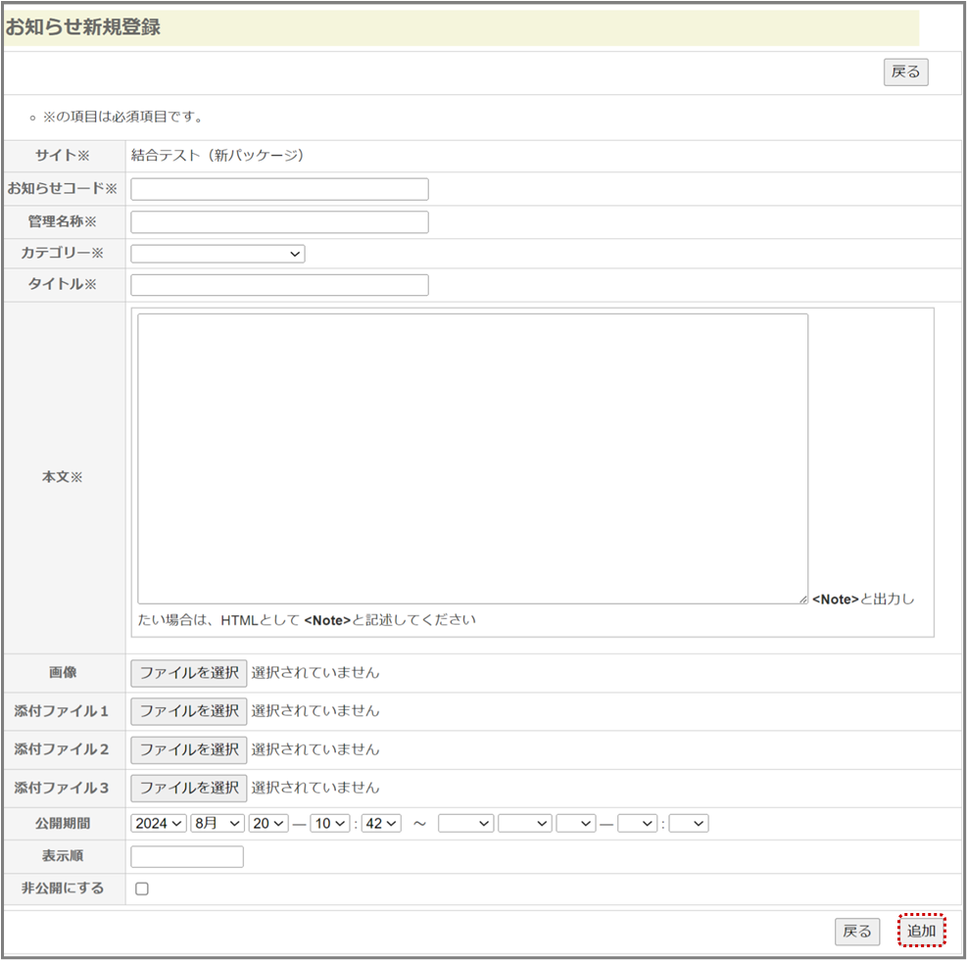Choose file for 添付ファイル２
967x960 pixels.
click(x=189, y=749)
